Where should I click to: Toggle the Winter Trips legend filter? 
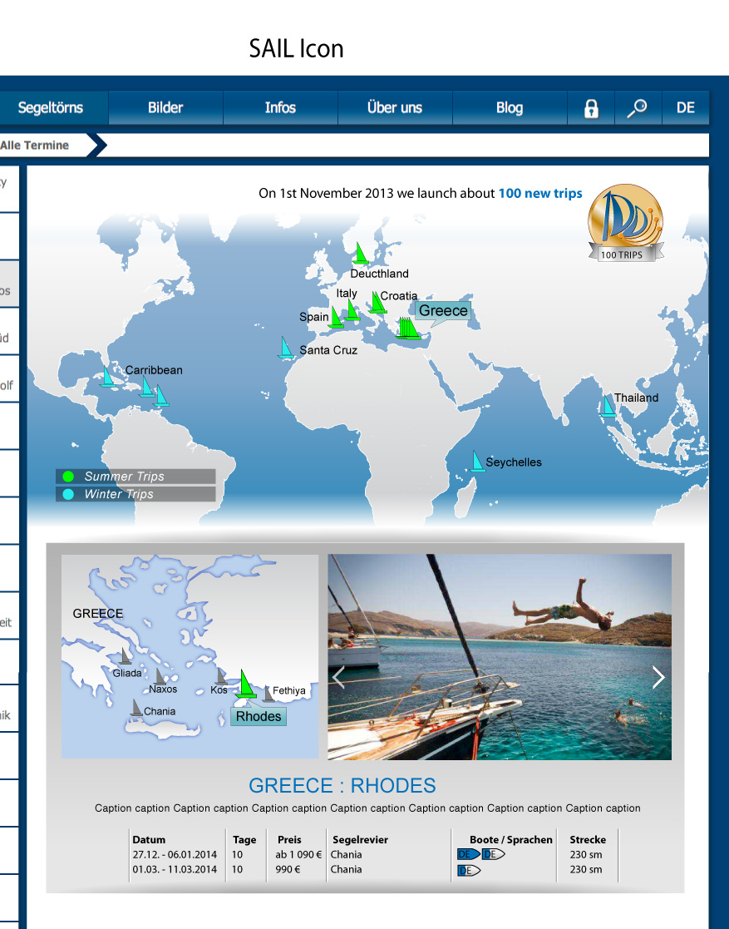[135, 494]
